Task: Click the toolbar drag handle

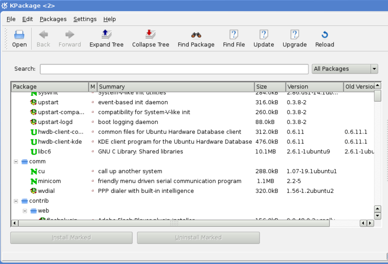Action: [6, 39]
